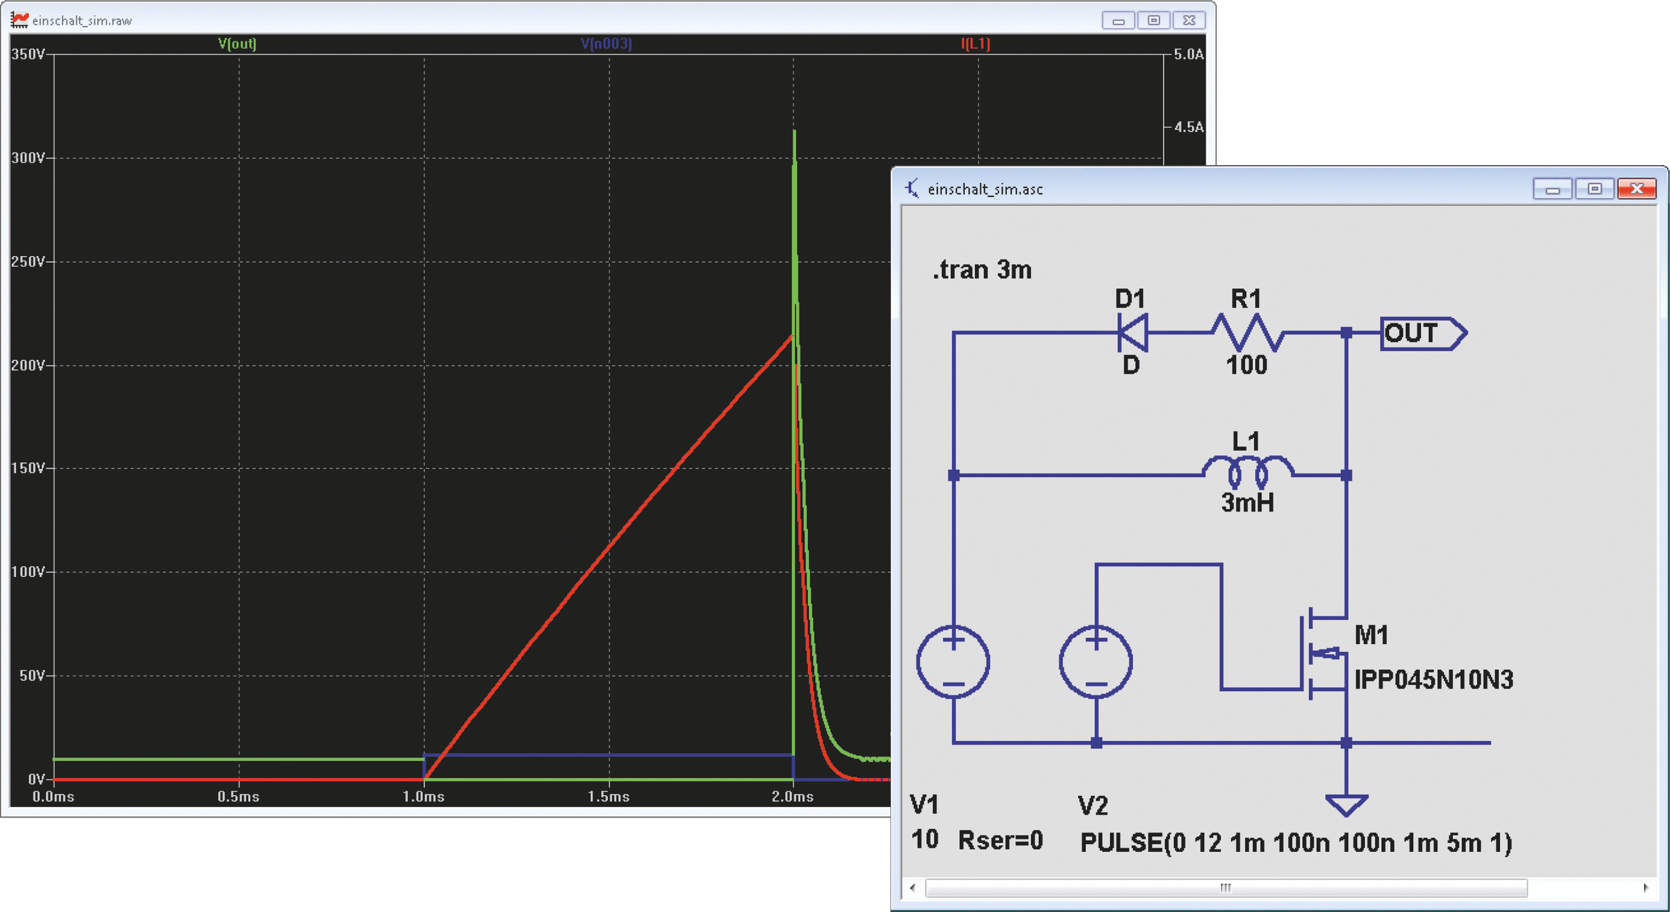Select the R1 resistor symbol

tap(1247, 333)
